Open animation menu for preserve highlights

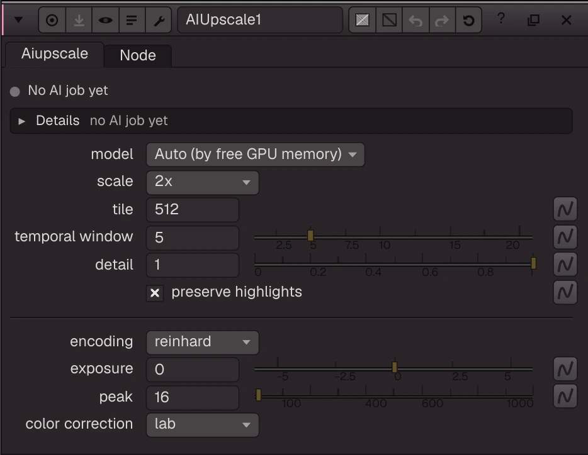coord(565,292)
